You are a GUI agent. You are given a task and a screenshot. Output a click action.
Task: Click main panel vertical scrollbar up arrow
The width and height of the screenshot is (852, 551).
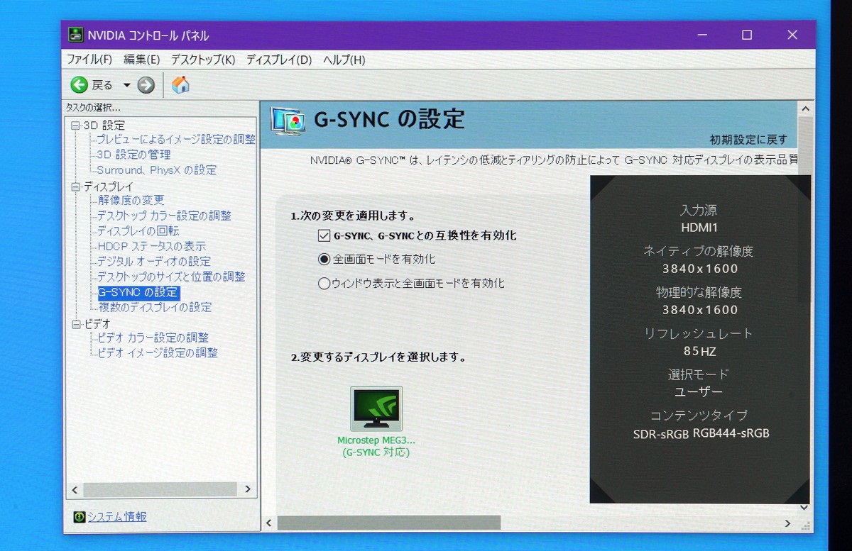coord(804,109)
